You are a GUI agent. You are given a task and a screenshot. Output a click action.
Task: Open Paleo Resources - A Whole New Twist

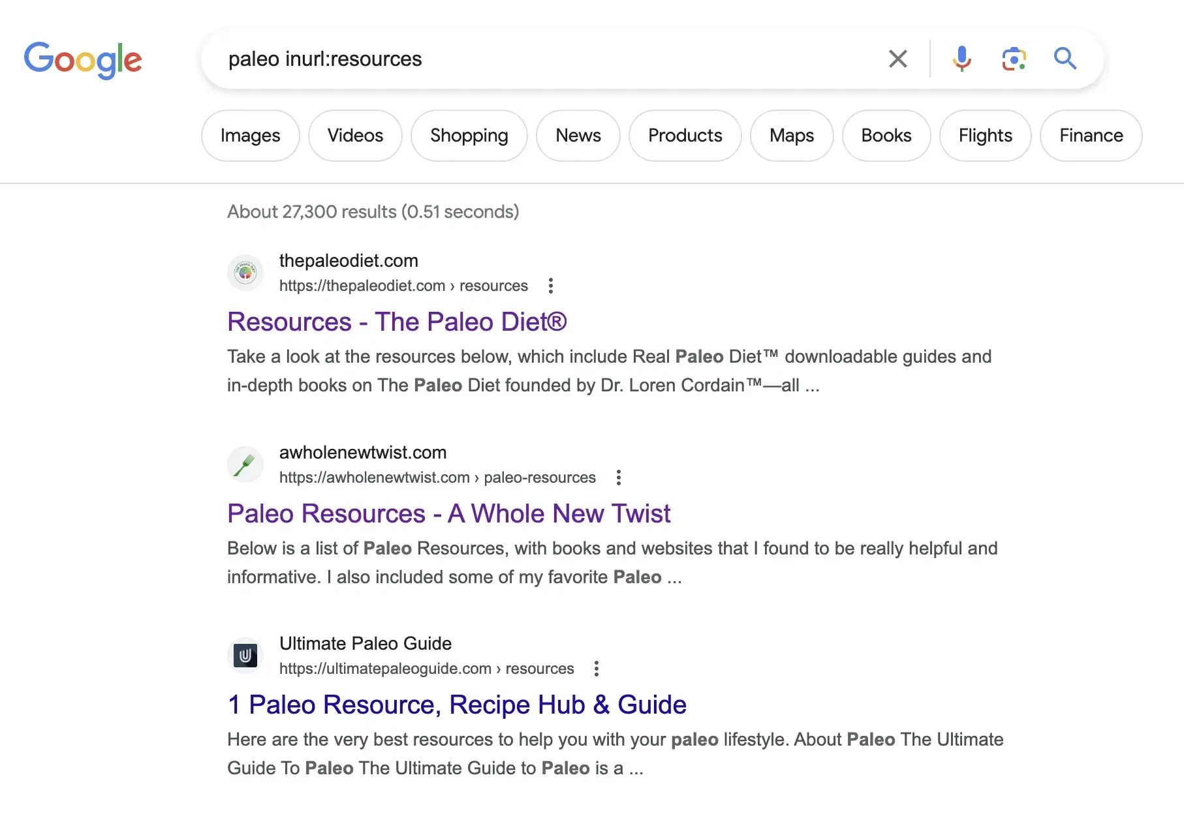pyautogui.click(x=448, y=513)
